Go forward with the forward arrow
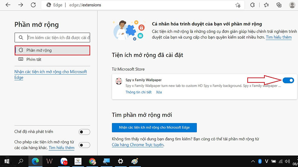The width and height of the screenshot is (298, 167). 21,5
